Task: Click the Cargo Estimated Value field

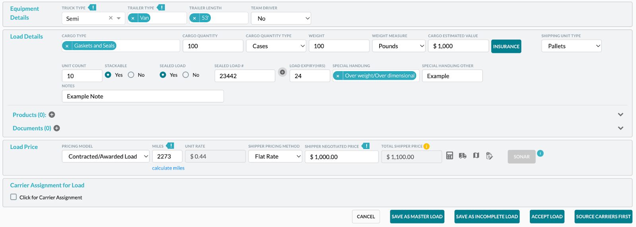Action: pyautogui.click(x=458, y=46)
